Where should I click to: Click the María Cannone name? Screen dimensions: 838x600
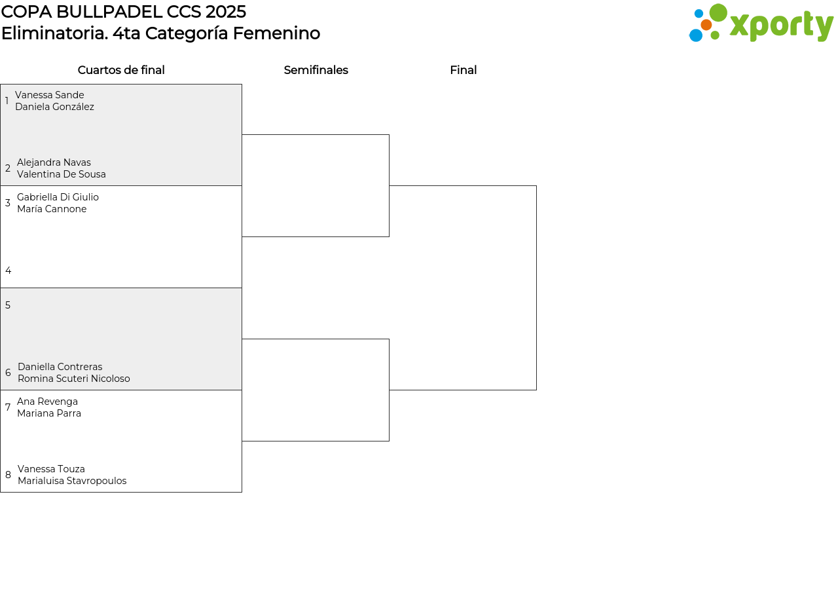click(52, 210)
